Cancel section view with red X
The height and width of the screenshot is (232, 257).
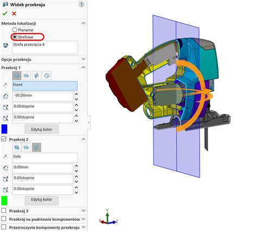(14, 14)
